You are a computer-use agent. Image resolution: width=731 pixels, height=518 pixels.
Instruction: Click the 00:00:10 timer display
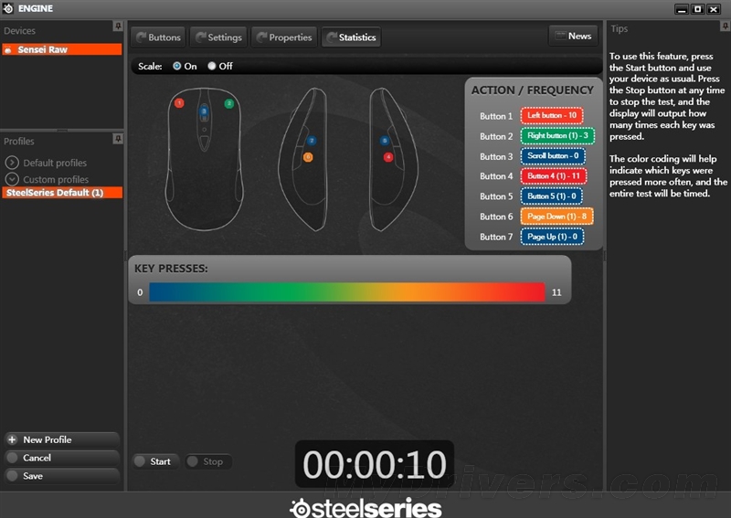[x=375, y=464]
